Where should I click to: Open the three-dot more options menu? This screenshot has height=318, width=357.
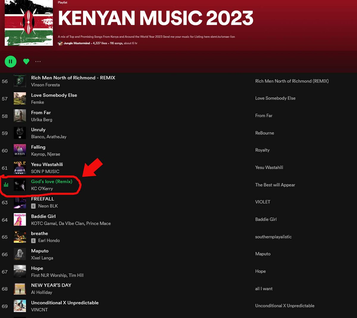(38, 61)
